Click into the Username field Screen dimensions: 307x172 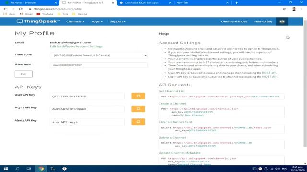coord(99,65)
